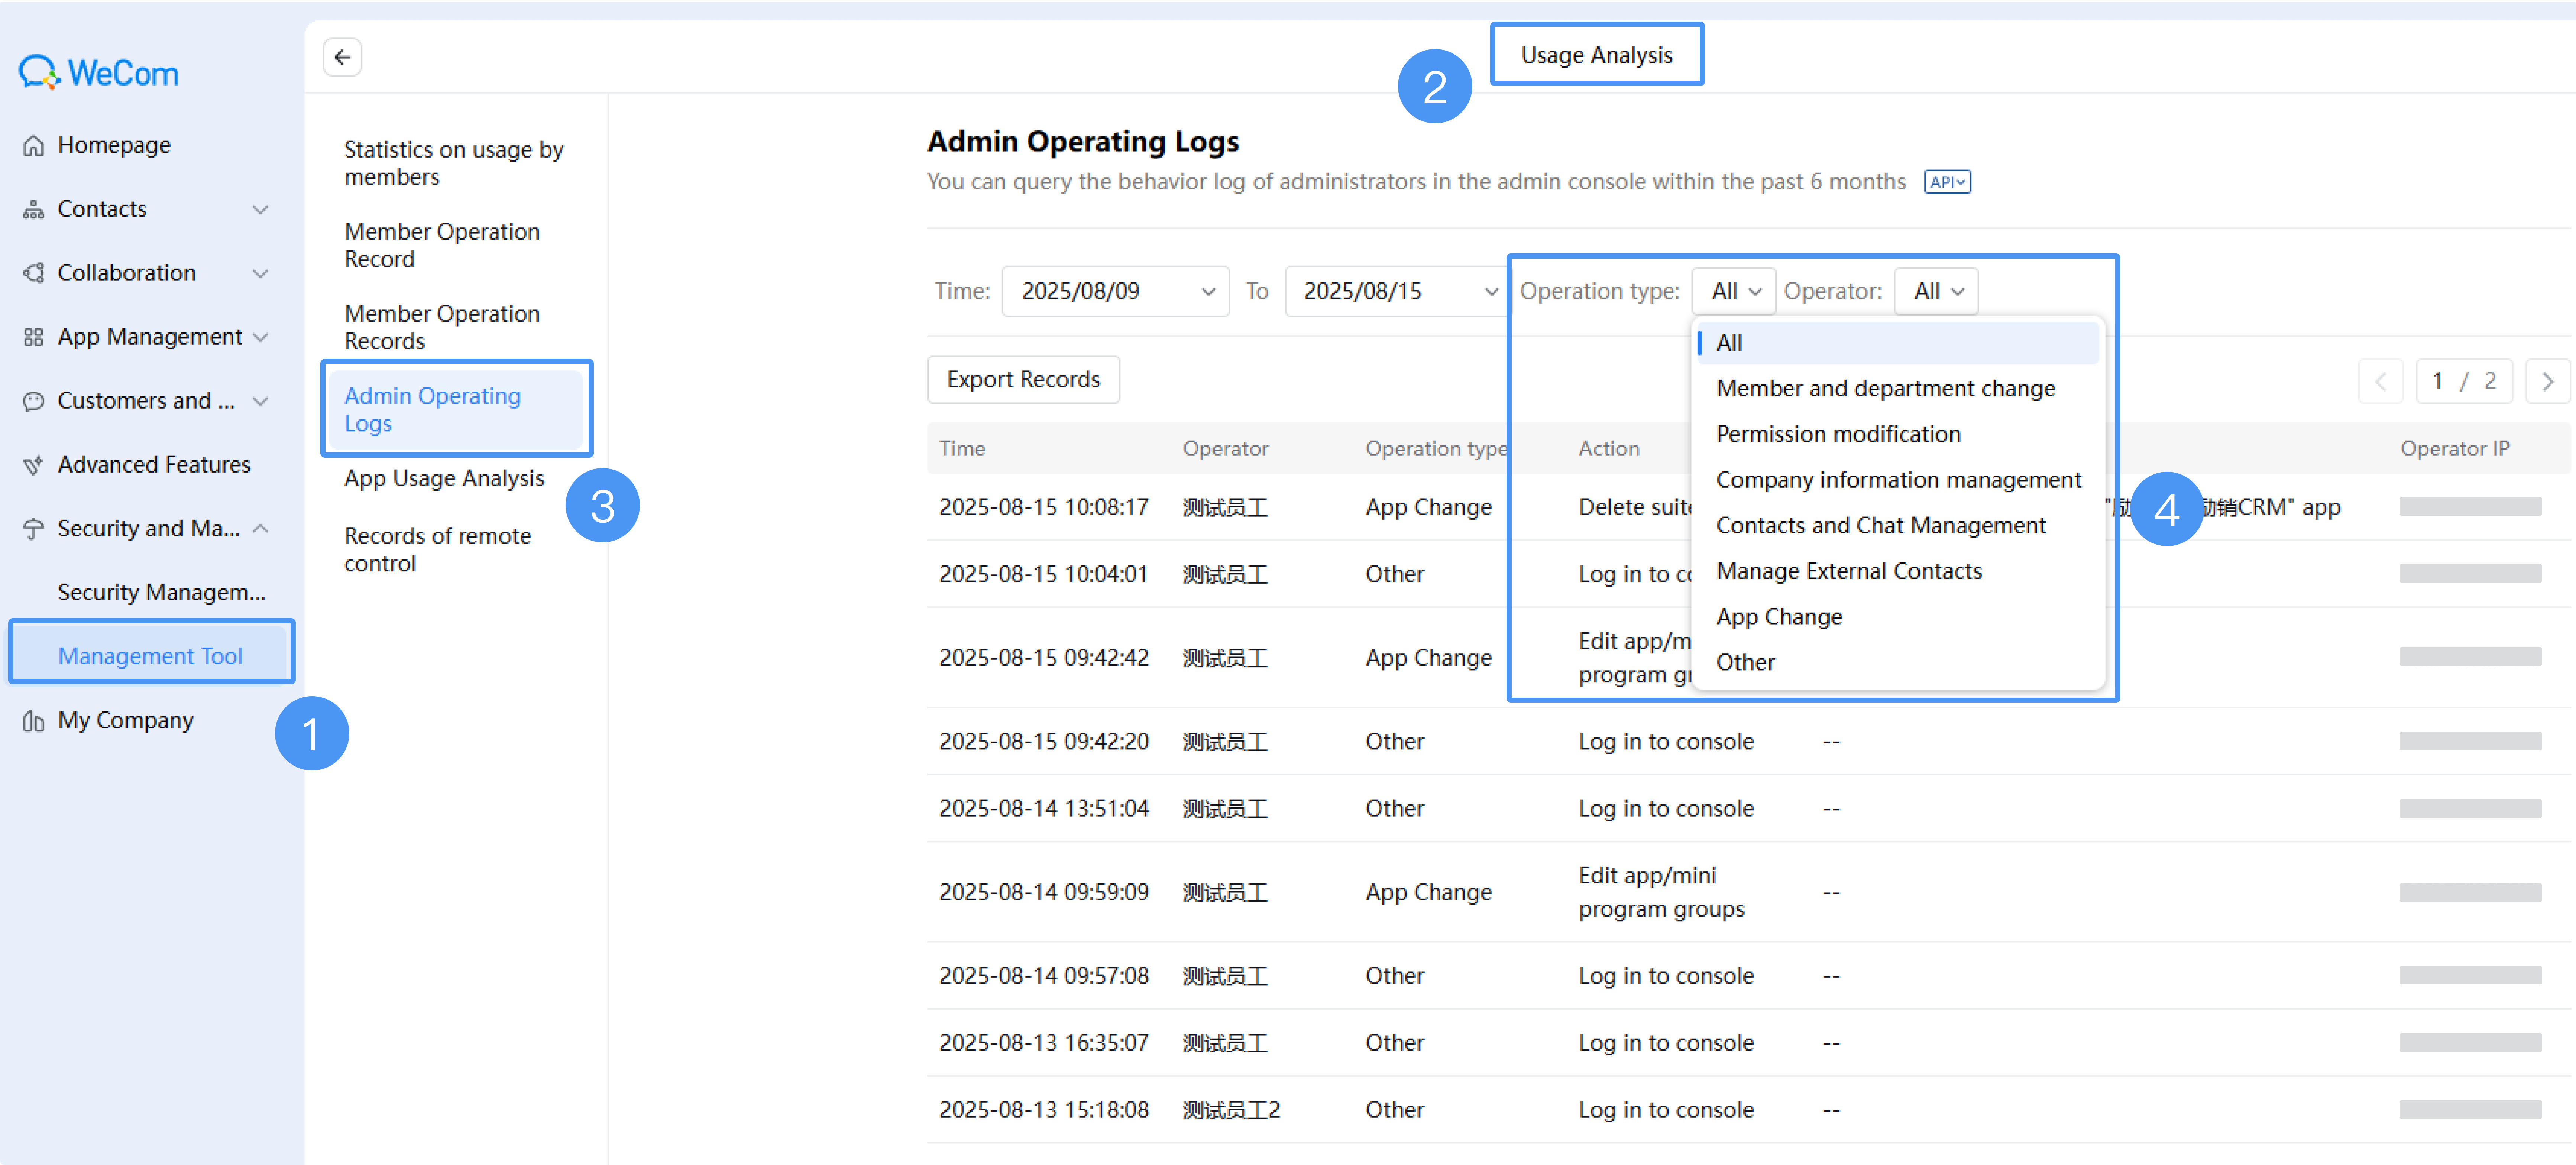Click the Advanced Features icon
This screenshot has width=2576, height=1165.
click(33, 465)
